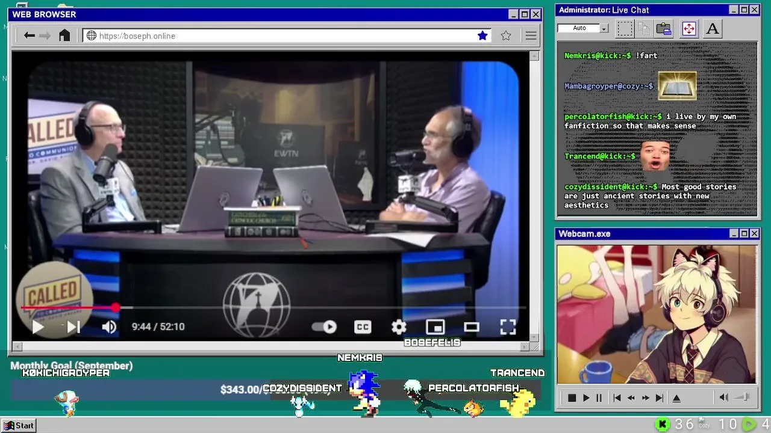Click the copy pages icon in Live Chat
Image resolution: width=771 pixels, height=433 pixels.
pos(644,28)
